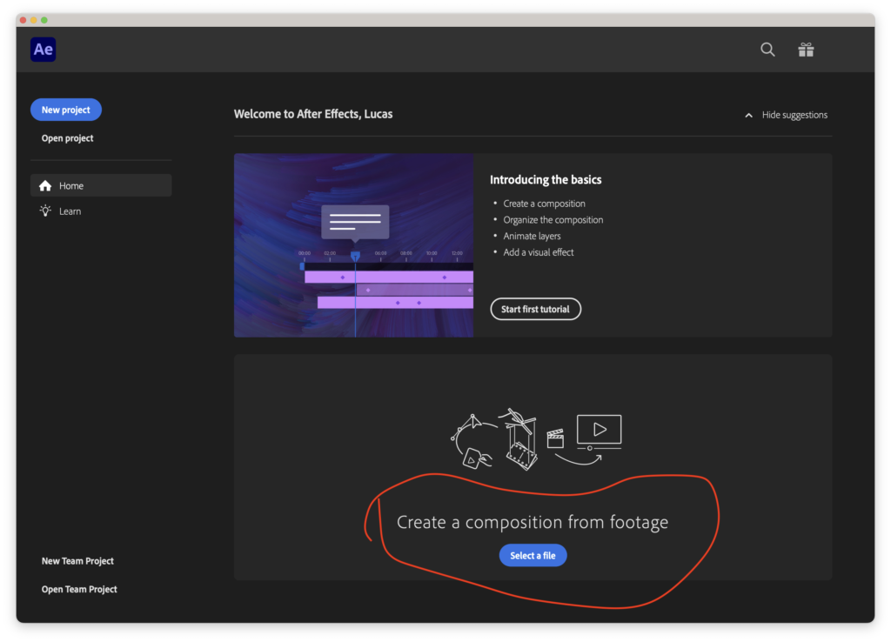Click 'Organize the composition' bullet text
Image resolution: width=891 pixels, height=642 pixels.
[x=553, y=220]
